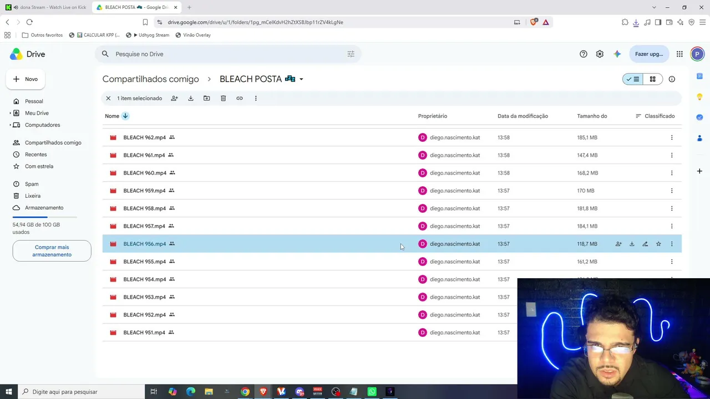
Task: Open the Gemini sparkle assistant
Action: click(x=617, y=54)
